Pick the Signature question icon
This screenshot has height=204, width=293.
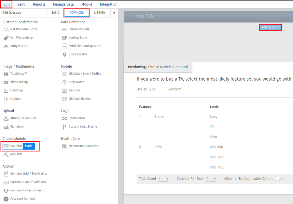tap(6, 127)
